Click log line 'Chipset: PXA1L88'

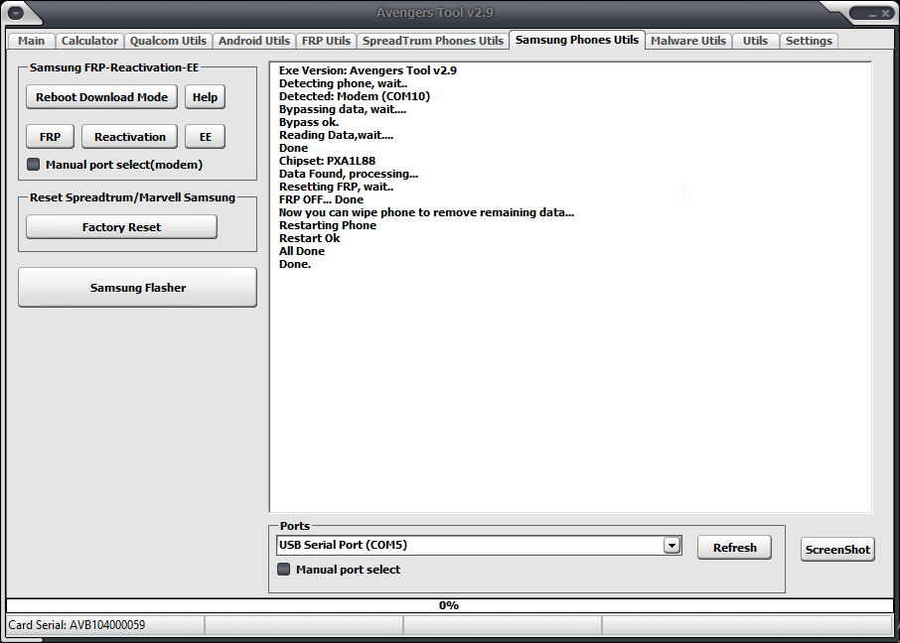327,161
